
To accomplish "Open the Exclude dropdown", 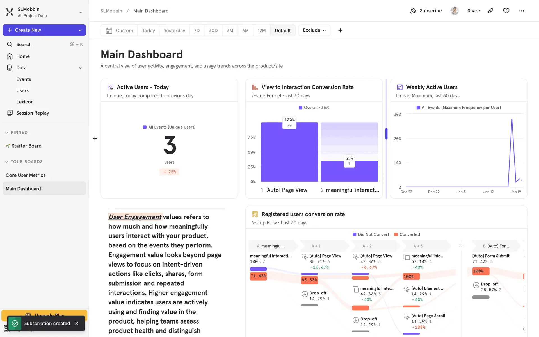I will 314,30.
